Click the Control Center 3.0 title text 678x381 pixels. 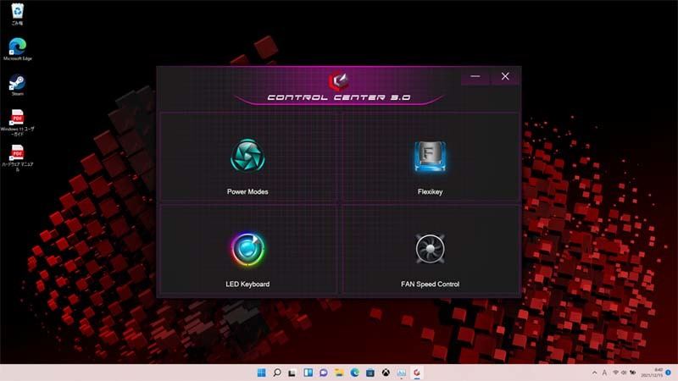[338, 97]
